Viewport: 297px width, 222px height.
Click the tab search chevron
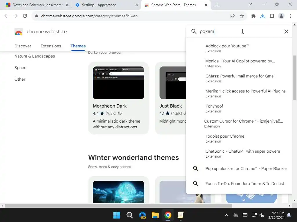pos(250,4)
